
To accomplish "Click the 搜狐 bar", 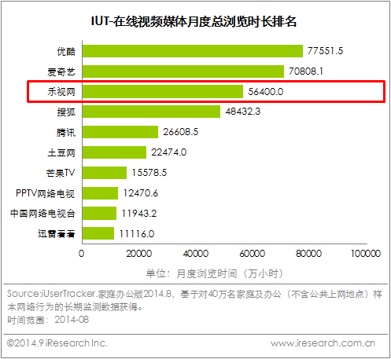I will 151,112.
